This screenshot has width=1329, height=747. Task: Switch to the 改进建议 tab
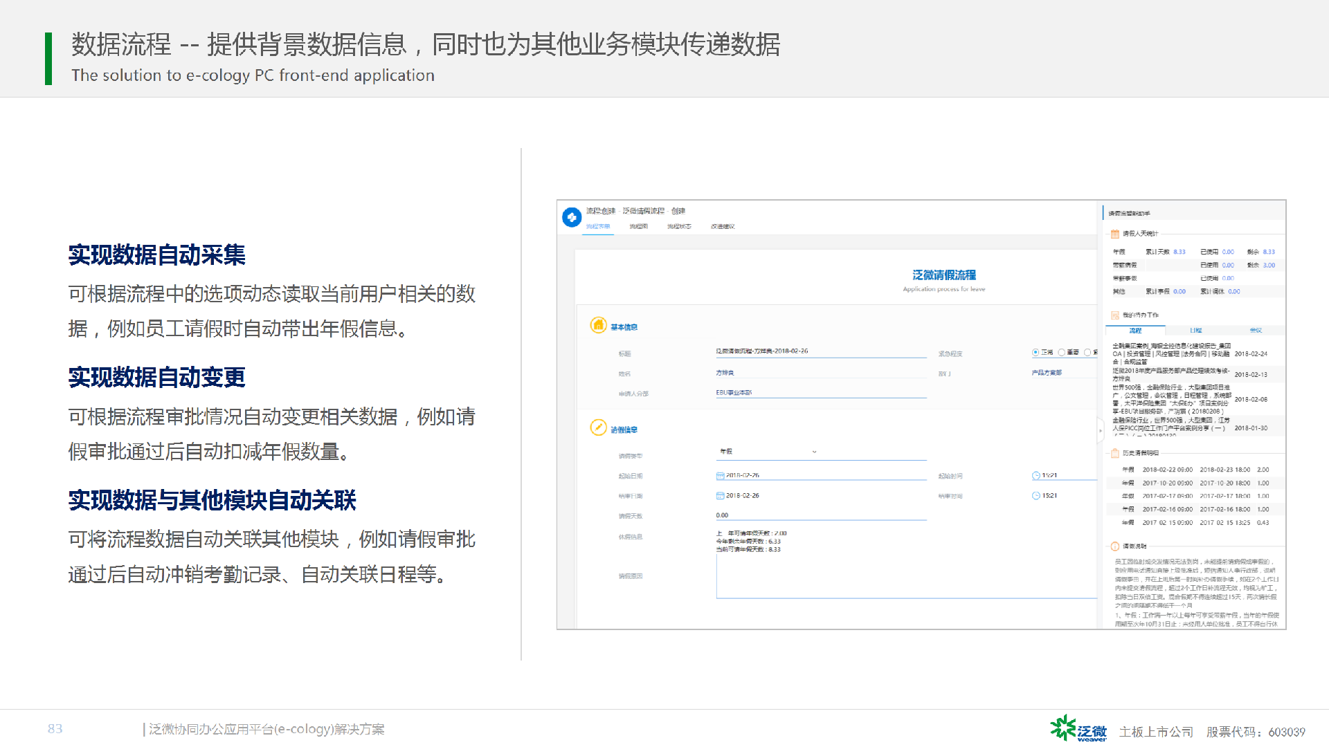(723, 227)
